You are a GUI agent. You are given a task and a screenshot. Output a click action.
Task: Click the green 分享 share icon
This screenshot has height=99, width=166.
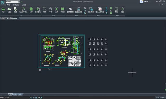tap(31, 10)
